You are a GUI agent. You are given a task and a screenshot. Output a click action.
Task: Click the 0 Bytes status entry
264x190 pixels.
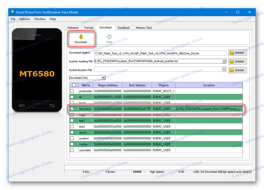click(x=103, y=172)
